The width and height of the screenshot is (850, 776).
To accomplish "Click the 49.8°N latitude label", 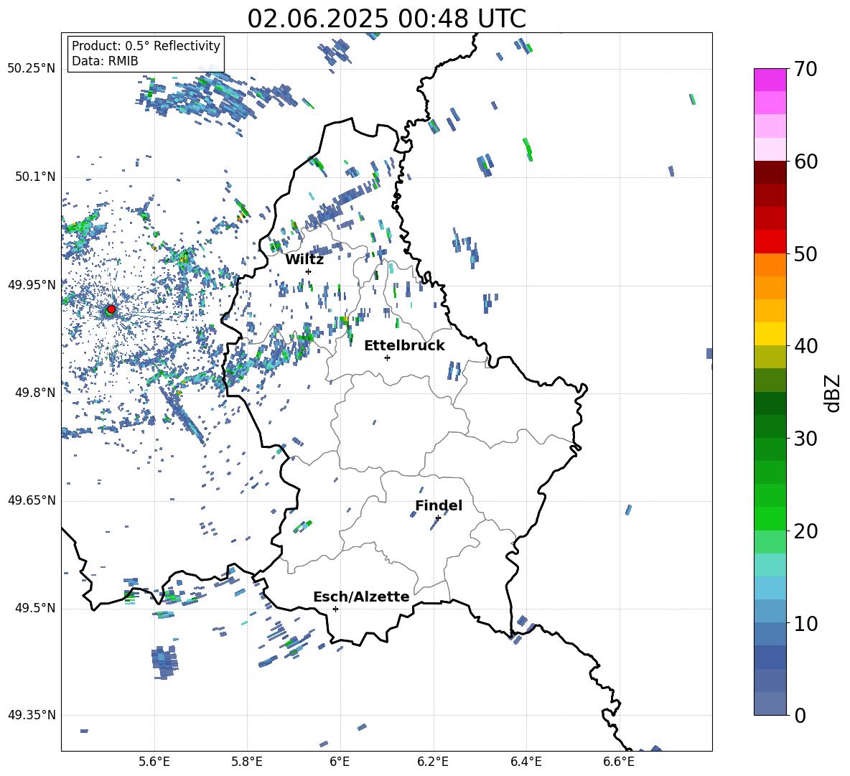I will [x=34, y=393].
